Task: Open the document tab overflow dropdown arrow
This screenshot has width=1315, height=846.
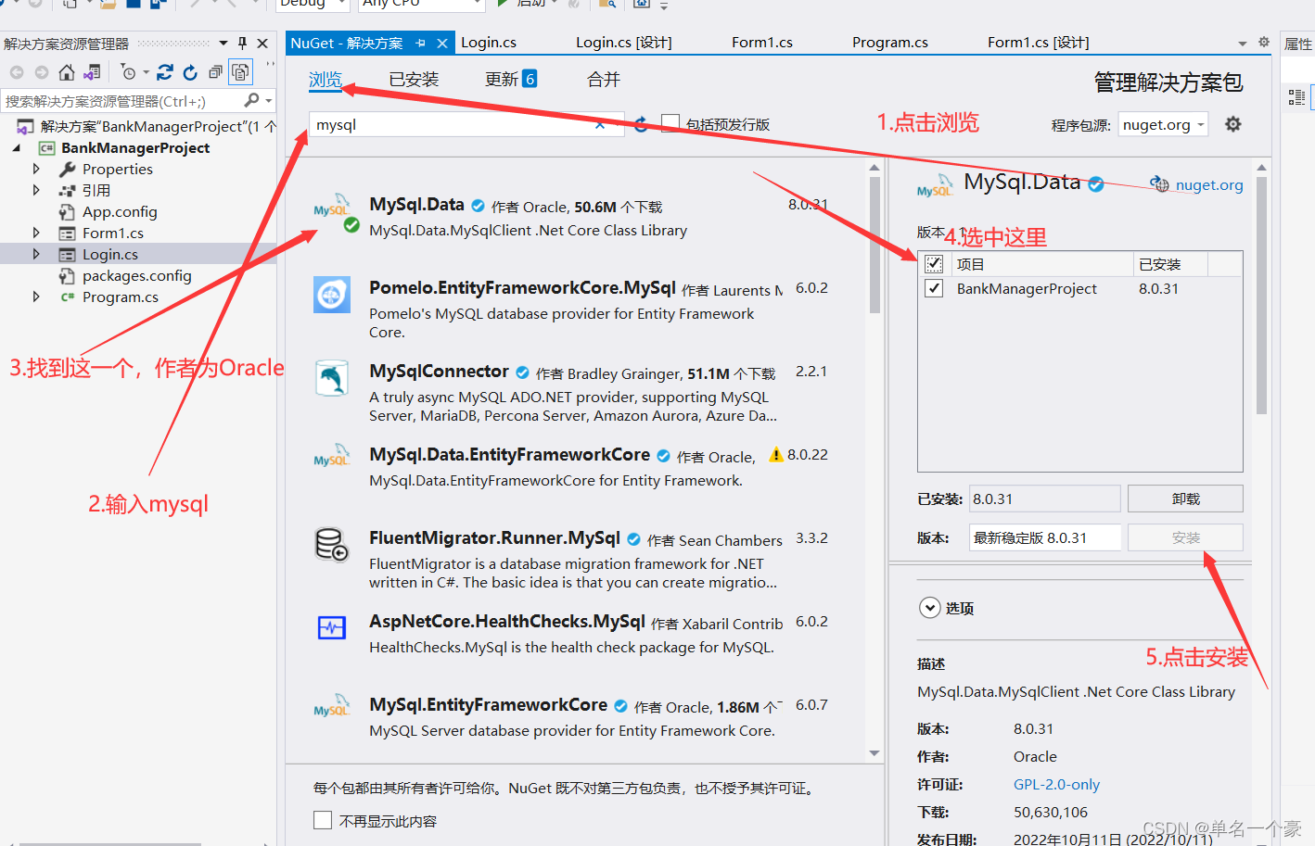Action: click(x=1243, y=44)
